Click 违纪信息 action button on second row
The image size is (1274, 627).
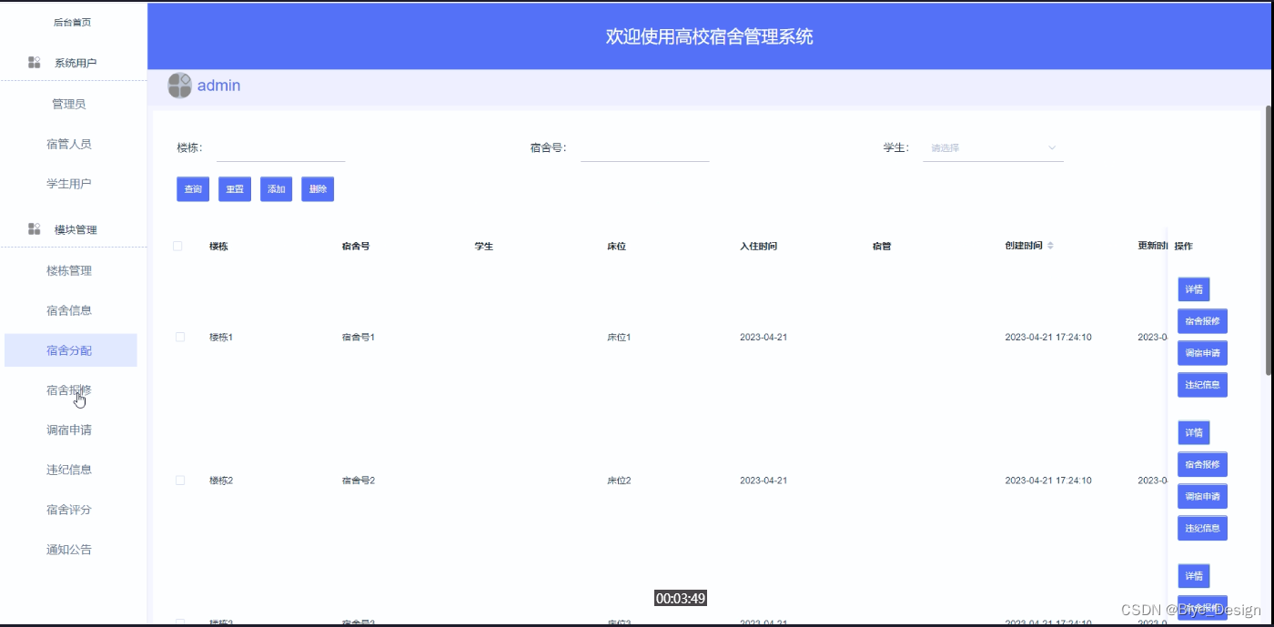[1202, 528]
